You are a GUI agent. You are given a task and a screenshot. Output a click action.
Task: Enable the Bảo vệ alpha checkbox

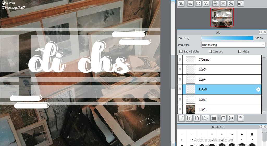tap(181, 51)
